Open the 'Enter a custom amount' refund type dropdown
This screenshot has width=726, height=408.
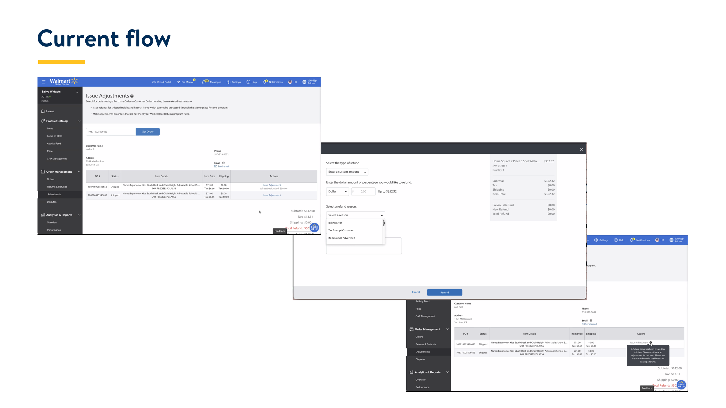click(x=347, y=172)
